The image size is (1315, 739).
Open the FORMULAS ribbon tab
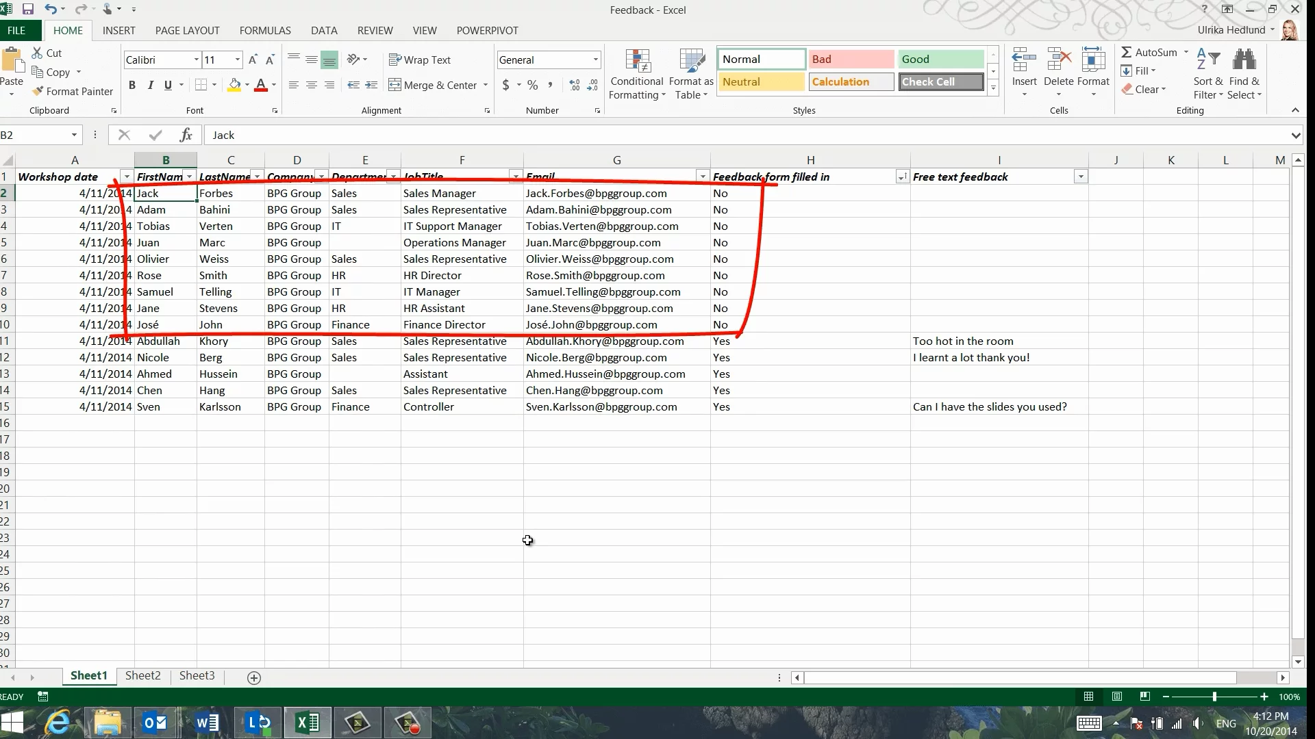click(265, 30)
